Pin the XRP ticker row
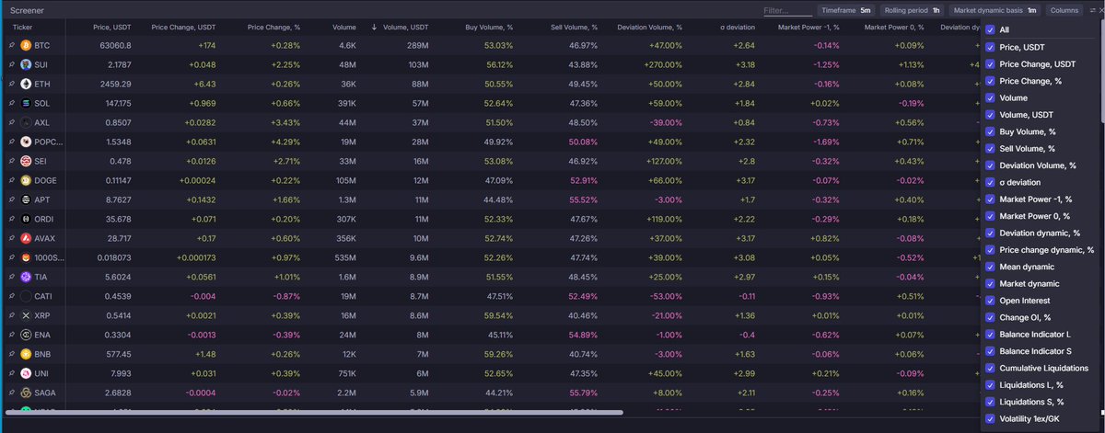 pyautogui.click(x=11, y=315)
